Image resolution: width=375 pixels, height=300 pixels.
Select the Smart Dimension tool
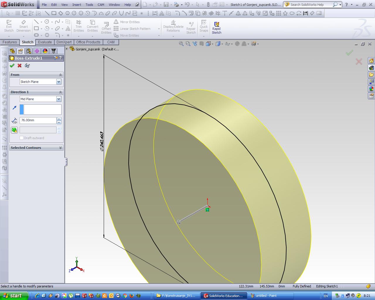coord(23,26)
